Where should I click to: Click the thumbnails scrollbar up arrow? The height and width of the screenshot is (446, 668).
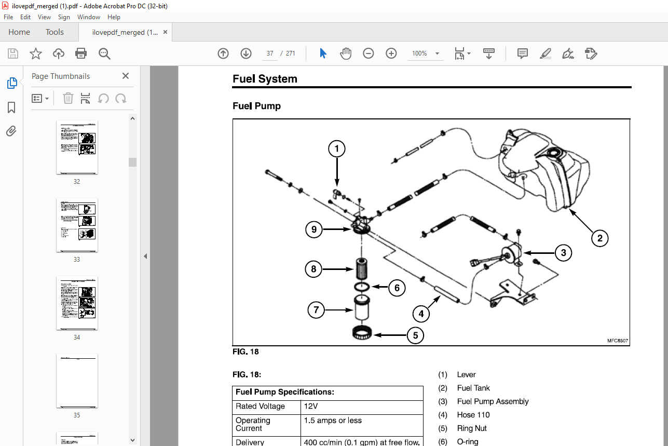click(x=132, y=118)
